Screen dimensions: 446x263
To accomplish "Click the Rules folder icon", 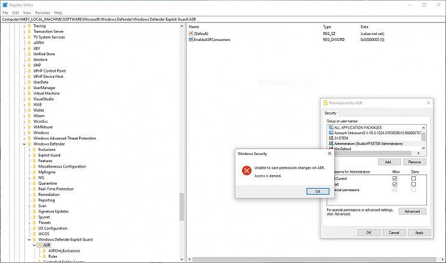I will (x=45, y=256).
